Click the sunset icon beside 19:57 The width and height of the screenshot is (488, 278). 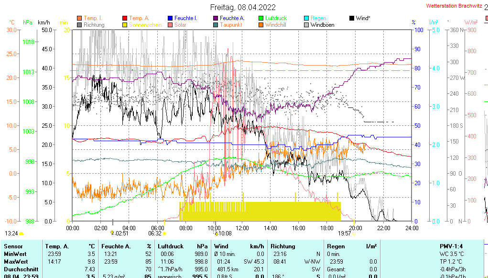click(x=354, y=234)
